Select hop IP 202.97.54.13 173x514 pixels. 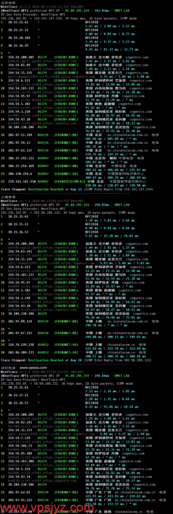coord(19,142)
